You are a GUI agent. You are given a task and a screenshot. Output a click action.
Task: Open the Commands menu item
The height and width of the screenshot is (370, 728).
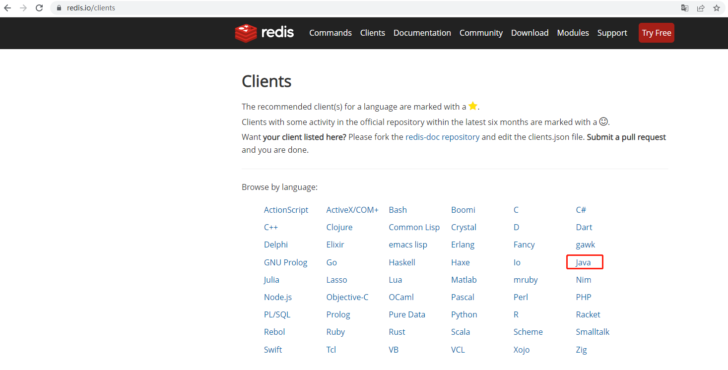tap(331, 33)
